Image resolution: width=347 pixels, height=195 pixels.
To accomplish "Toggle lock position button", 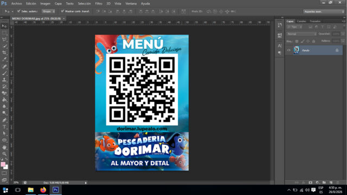I will 308,41.
